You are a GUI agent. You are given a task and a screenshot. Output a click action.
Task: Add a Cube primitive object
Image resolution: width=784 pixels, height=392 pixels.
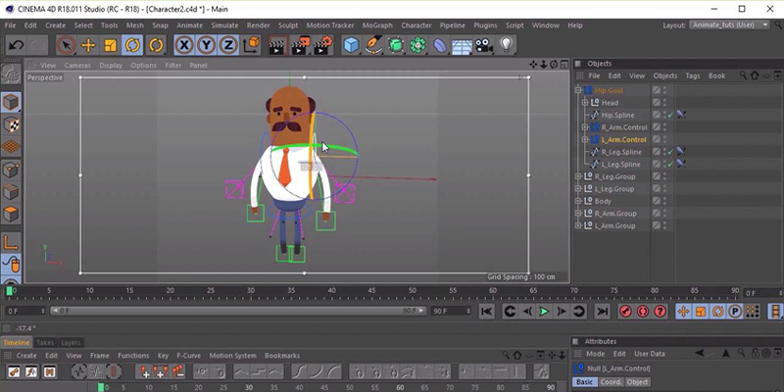point(352,45)
